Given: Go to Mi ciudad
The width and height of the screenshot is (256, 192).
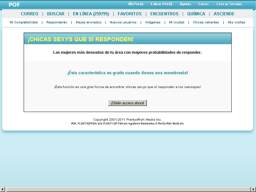Looking at the screenshot, I should point(177,22).
